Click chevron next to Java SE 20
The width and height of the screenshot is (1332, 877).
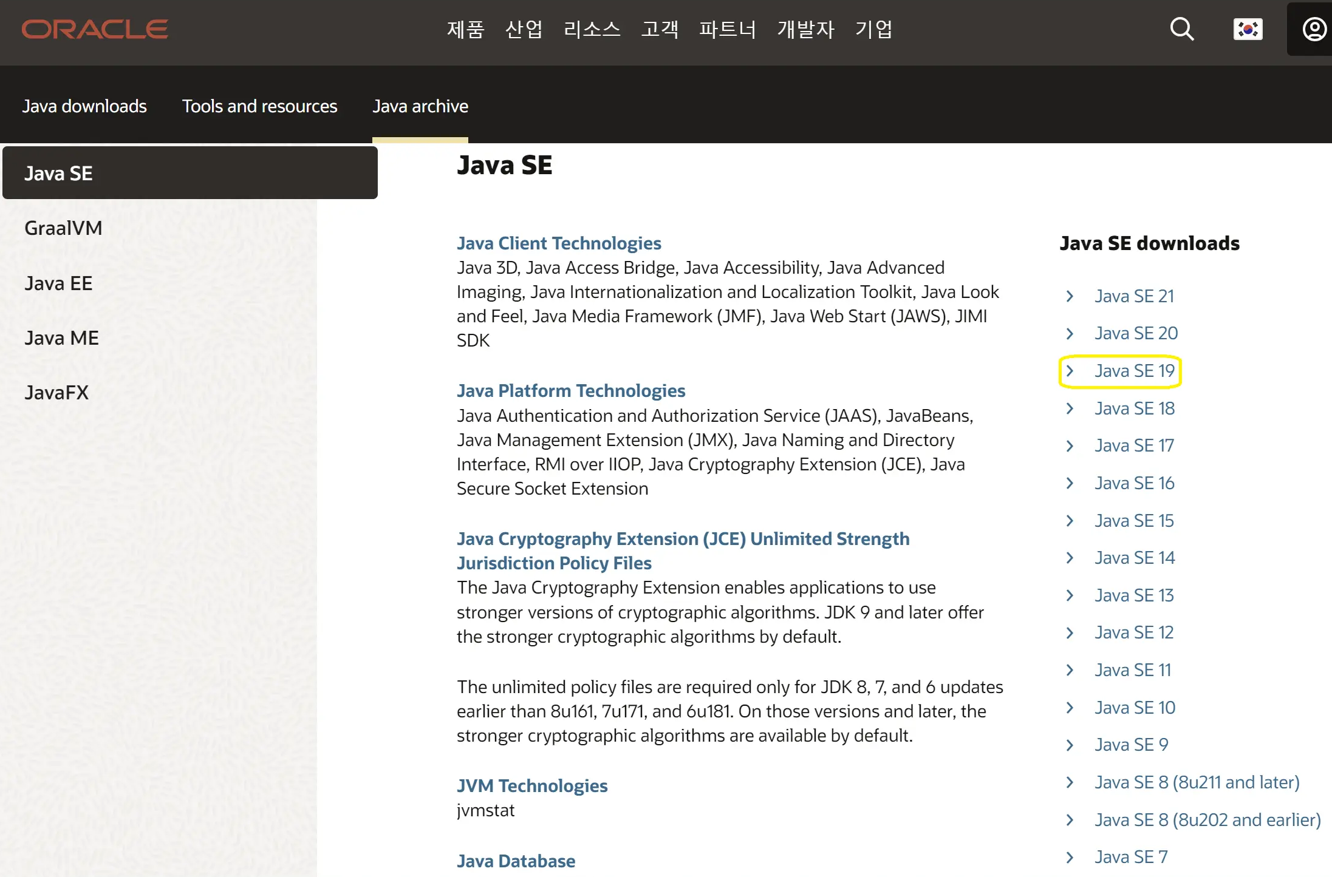point(1070,333)
